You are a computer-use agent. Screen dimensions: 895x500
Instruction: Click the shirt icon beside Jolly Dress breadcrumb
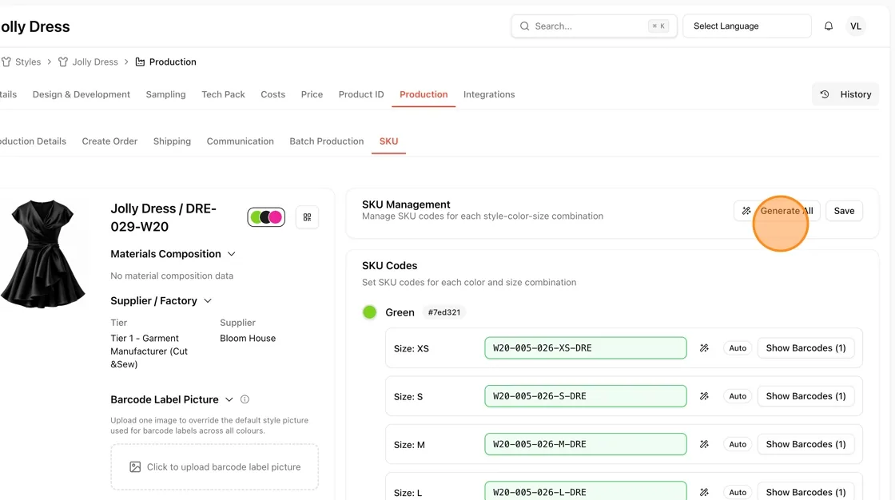63,62
